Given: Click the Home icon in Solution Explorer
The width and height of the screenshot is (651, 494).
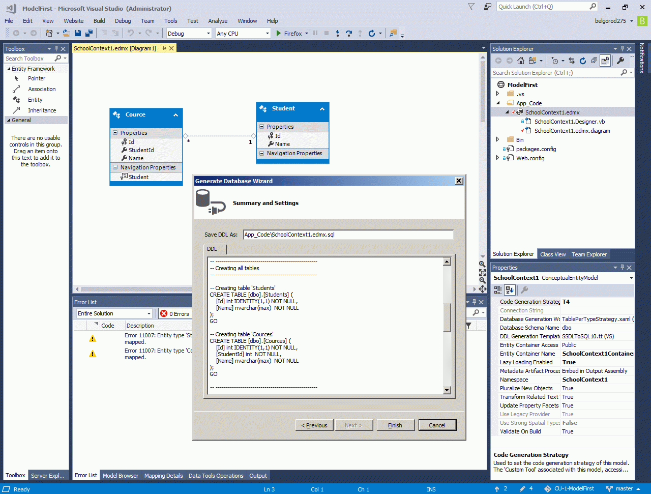Looking at the screenshot, I should [521, 61].
